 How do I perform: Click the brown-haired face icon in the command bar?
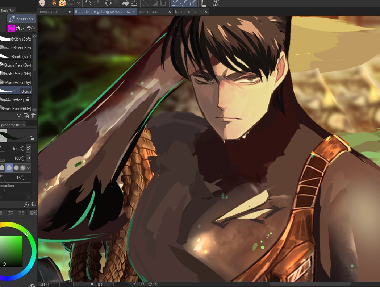54,3
